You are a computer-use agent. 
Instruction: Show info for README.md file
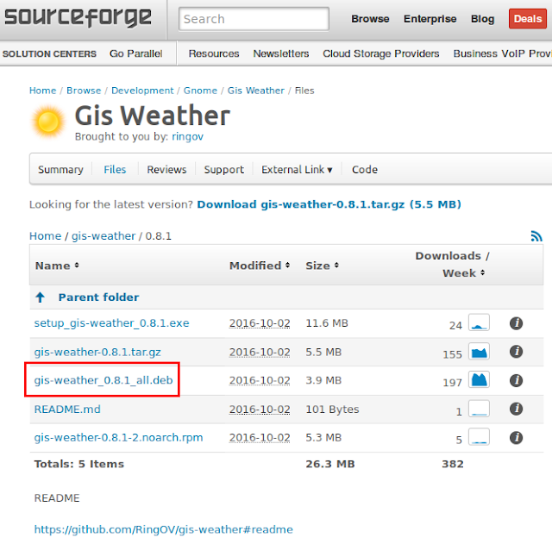[516, 409]
